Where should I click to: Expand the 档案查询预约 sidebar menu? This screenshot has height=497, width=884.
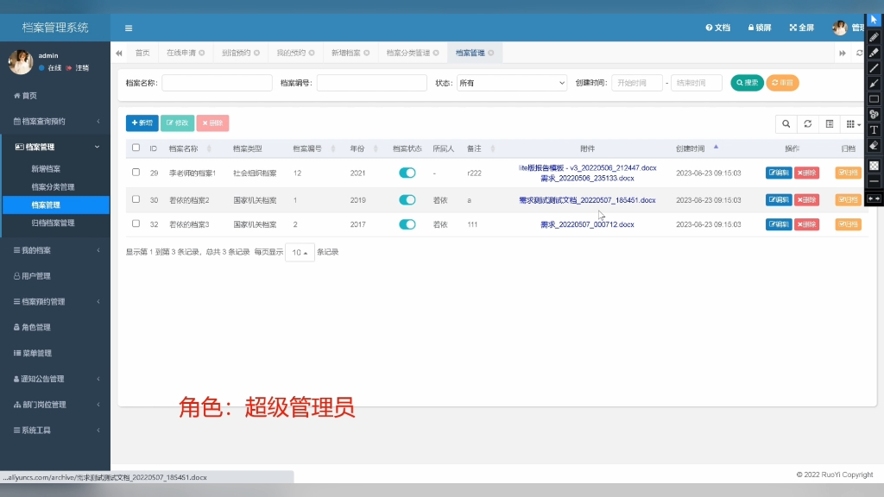pos(55,121)
